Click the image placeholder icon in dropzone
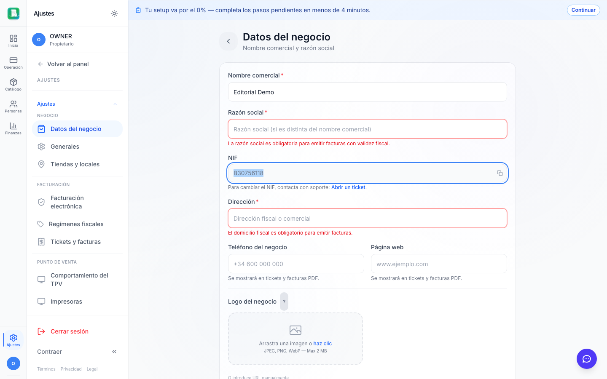607x379 pixels. coord(295,330)
